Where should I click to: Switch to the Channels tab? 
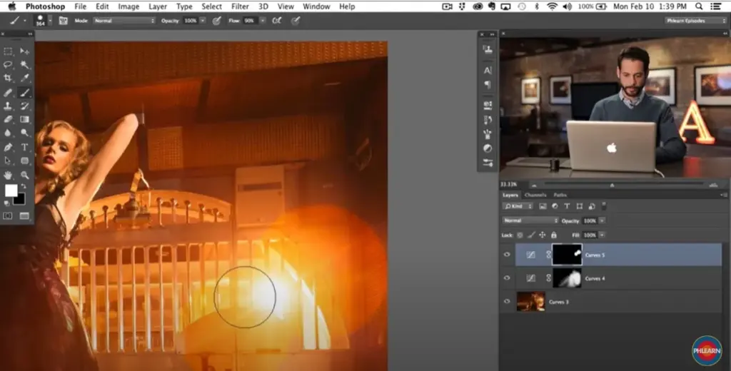coord(535,195)
